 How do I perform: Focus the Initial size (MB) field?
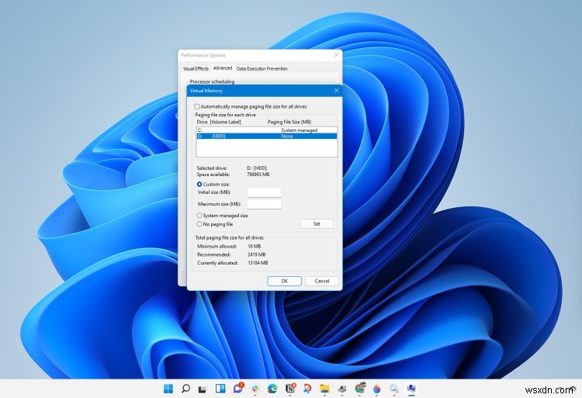coord(265,192)
